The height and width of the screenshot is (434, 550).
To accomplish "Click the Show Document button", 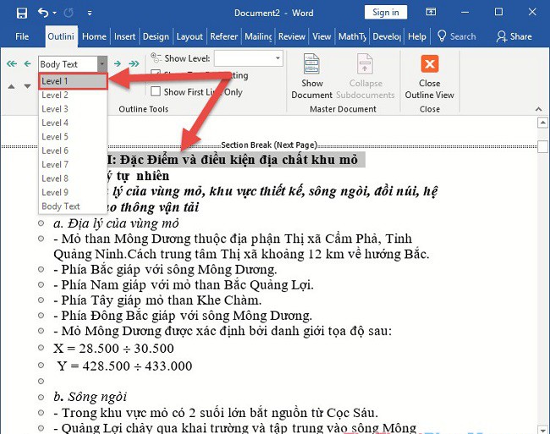I will [311, 76].
